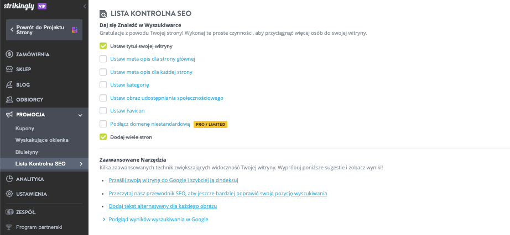The image size is (510, 235).
Task: Click the Ustawienia gear icon
Action: pos(9,194)
